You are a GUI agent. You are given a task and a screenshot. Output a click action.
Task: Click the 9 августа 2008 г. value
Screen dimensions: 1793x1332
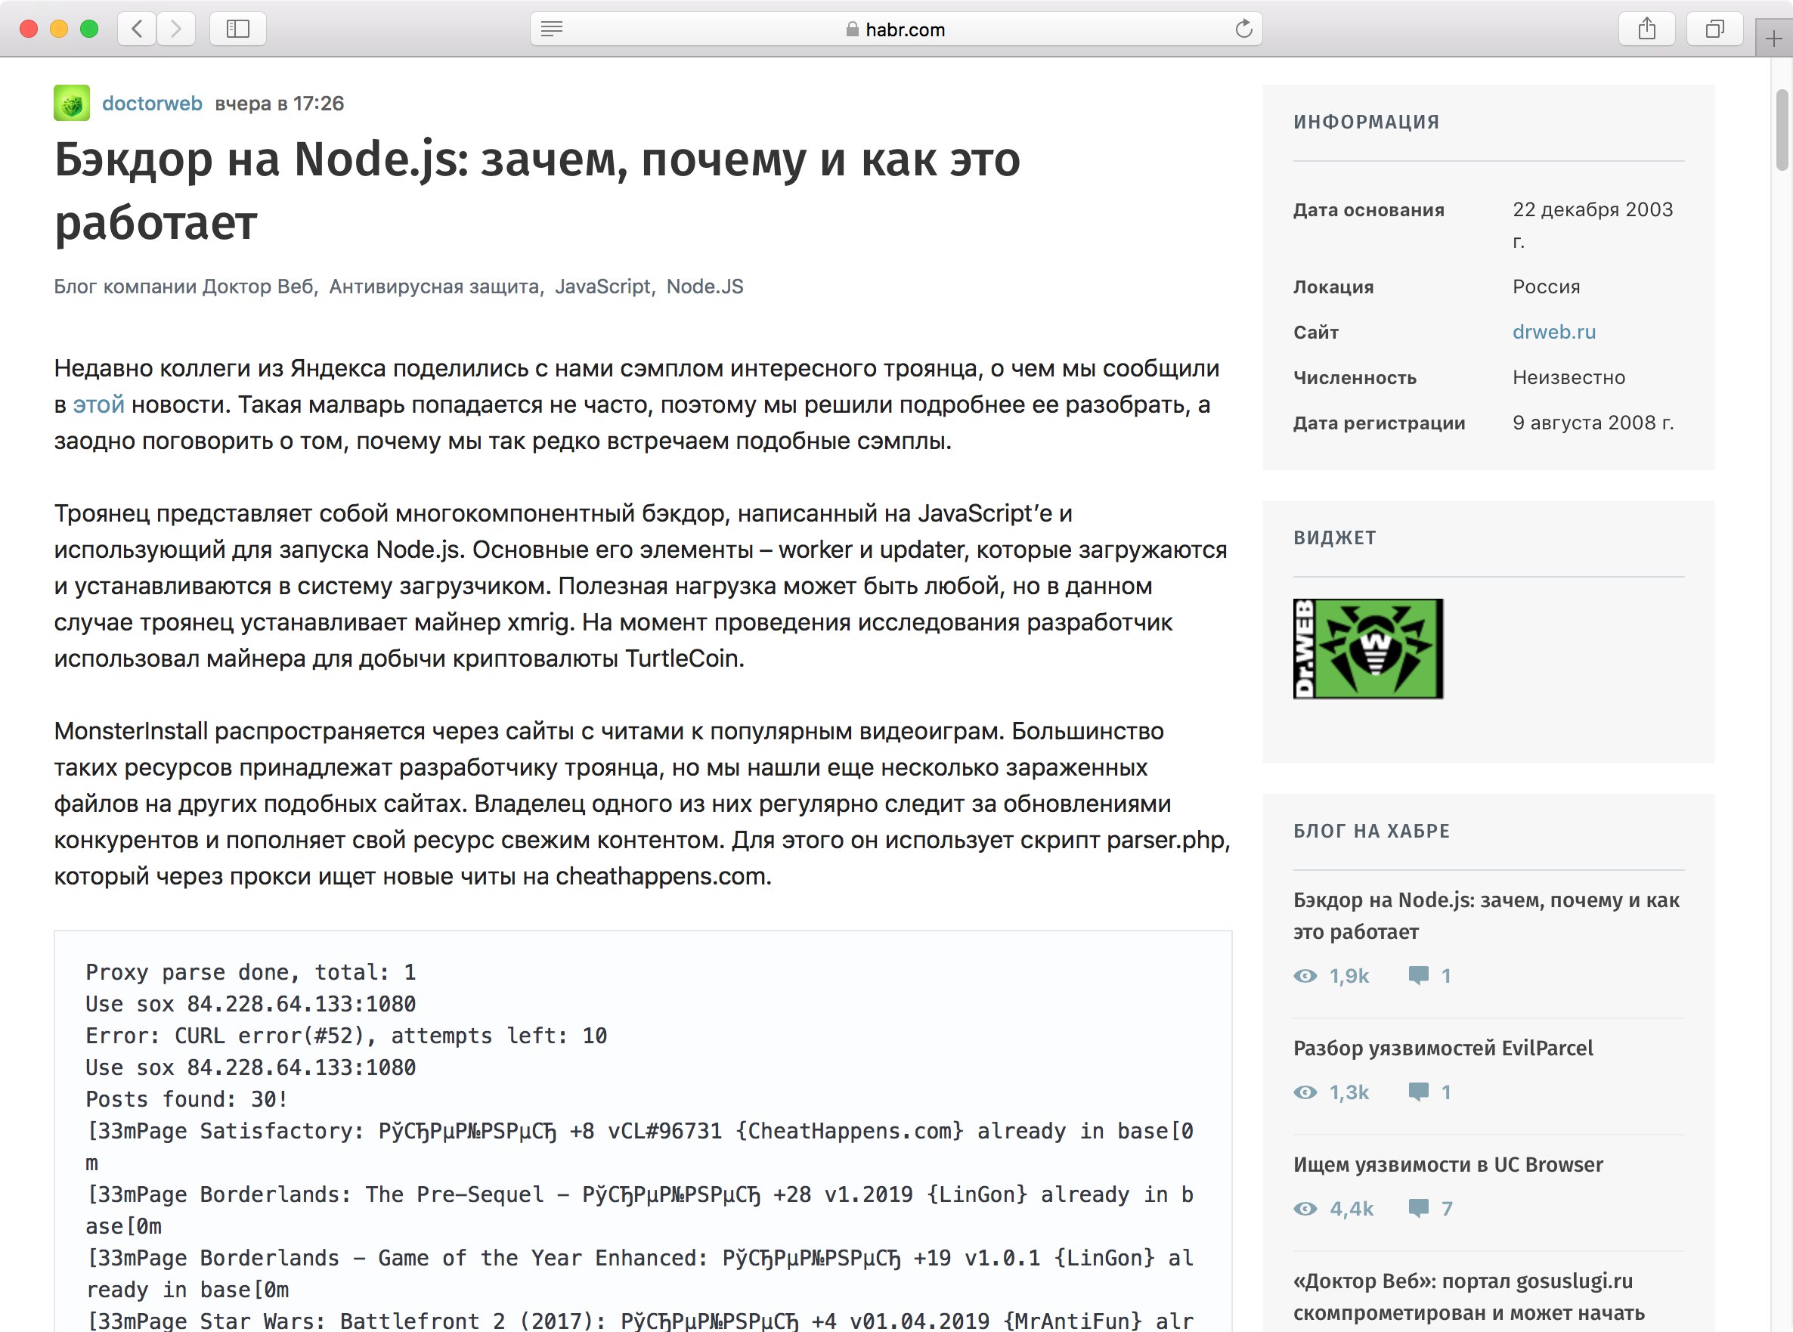[x=1592, y=423]
